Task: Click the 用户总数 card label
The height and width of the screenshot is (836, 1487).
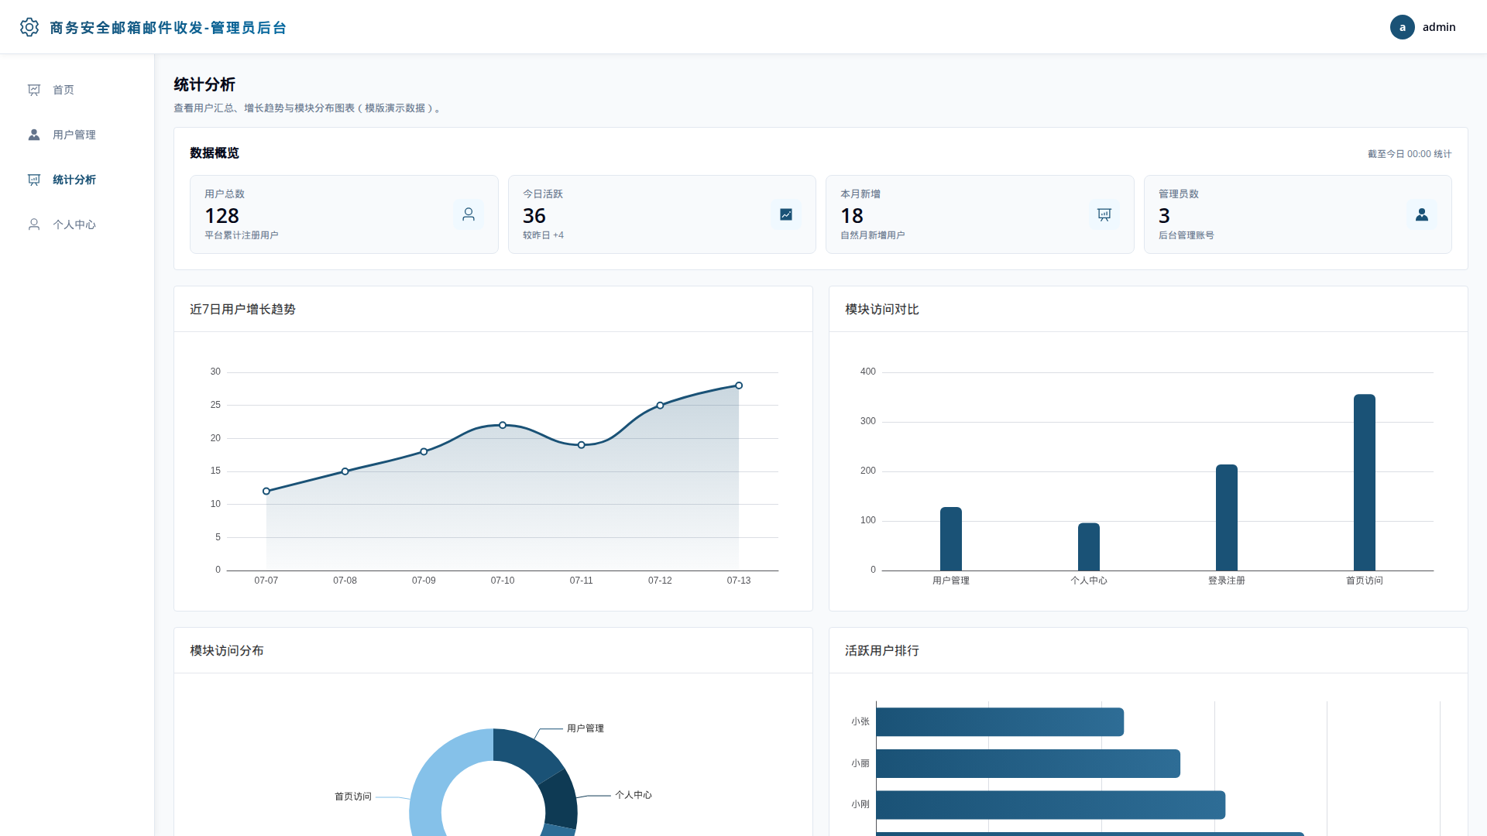Action: (225, 194)
